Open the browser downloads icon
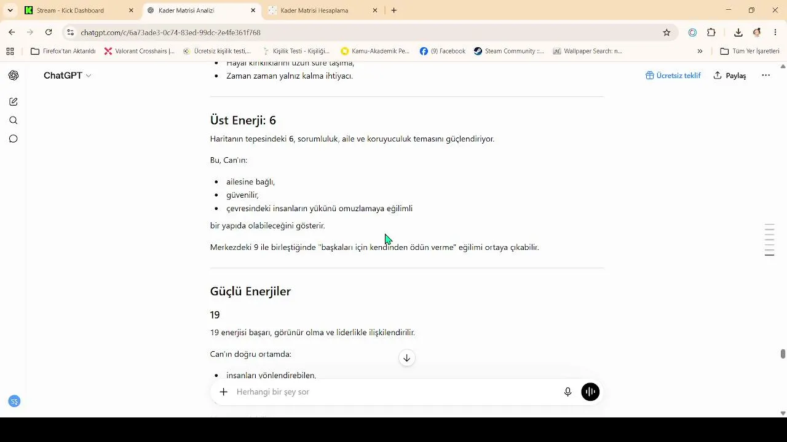 coord(738,33)
